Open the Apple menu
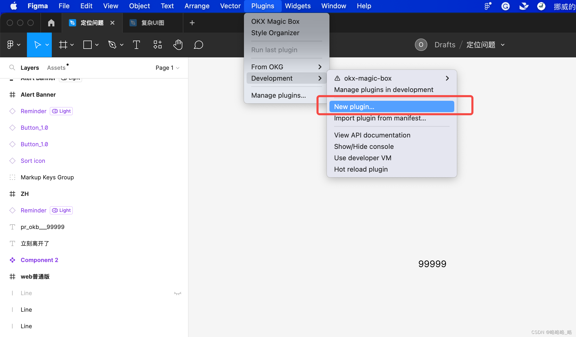The image size is (576, 337). [13, 6]
